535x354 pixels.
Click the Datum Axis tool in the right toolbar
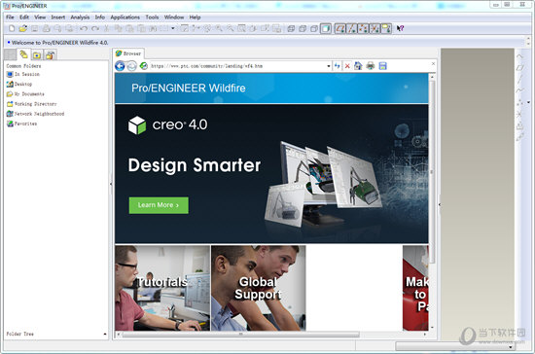519,79
